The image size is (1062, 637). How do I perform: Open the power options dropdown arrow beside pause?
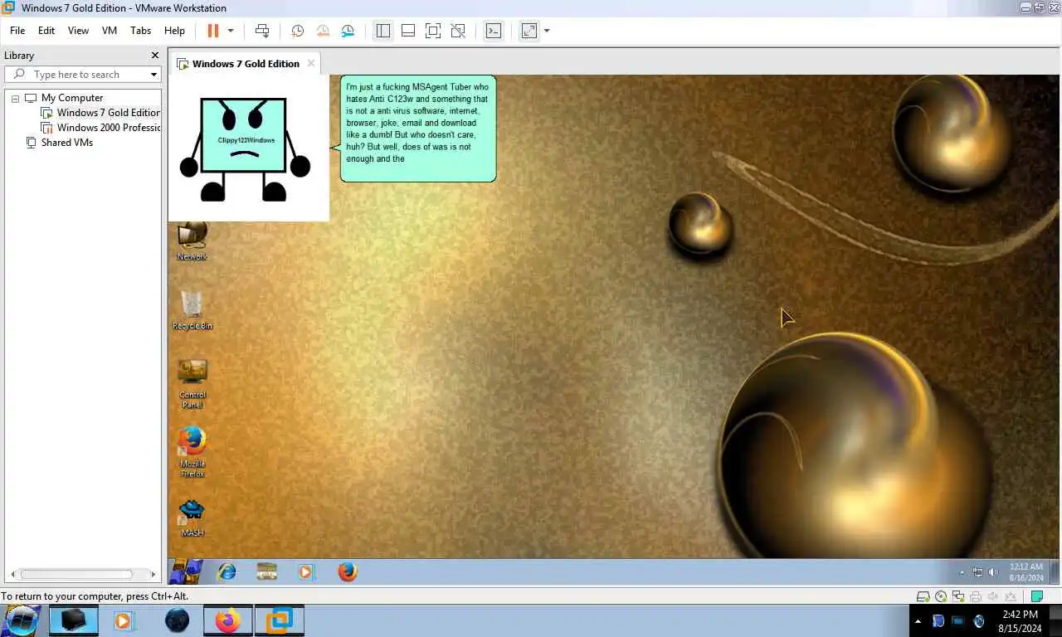pos(231,31)
